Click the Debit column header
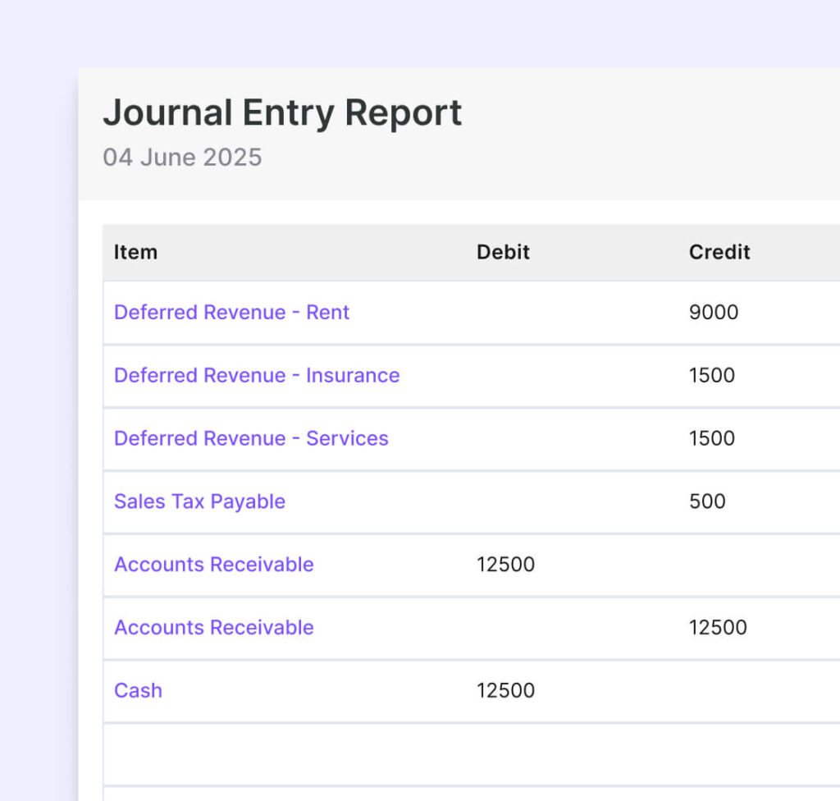 (x=503, y=252)
